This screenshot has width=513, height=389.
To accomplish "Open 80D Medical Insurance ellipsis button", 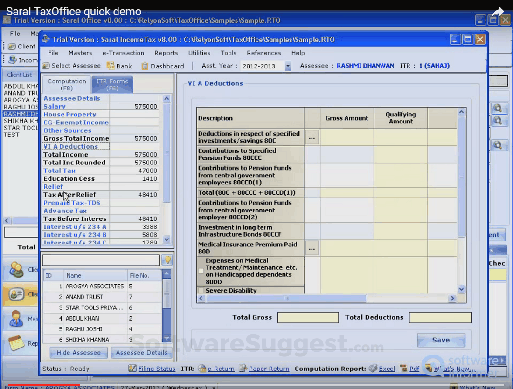I will point(312,248).
